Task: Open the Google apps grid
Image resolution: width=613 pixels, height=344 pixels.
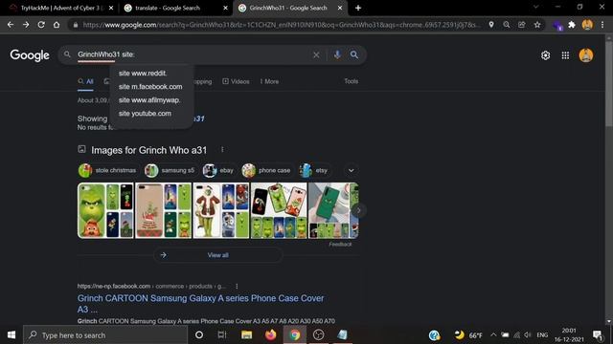Action: [565, 55]
